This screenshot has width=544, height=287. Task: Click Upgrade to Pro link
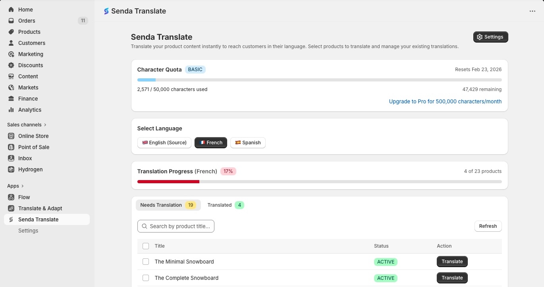pos(445,101)
